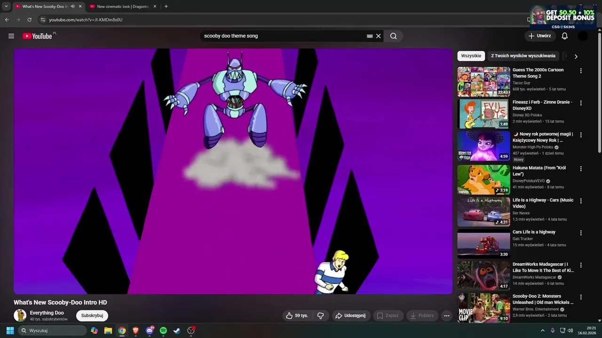
Task: Open options menu for Hakuna Matata video
Action: point(581,169)
